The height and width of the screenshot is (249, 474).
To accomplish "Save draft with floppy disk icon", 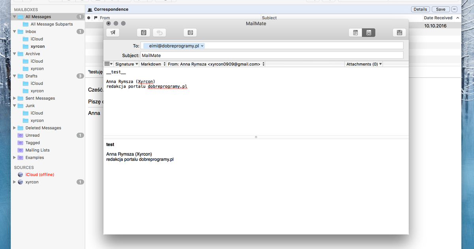I will 399,33.
